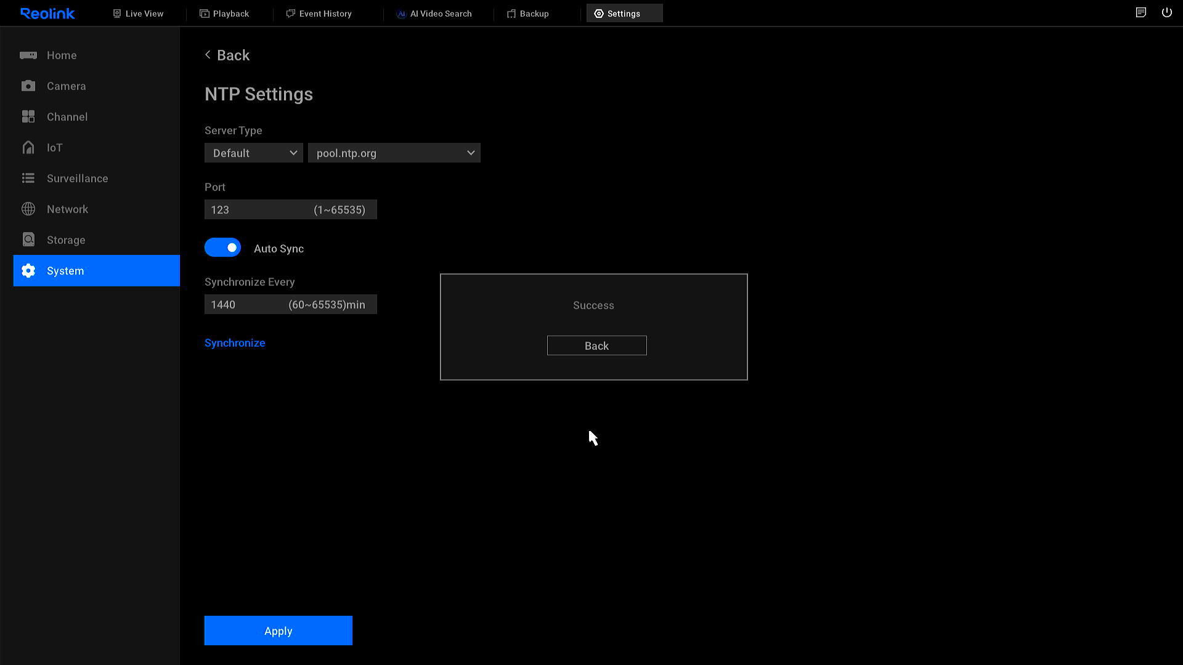This screenshot has height=665, width=1183.
Task: Select the Storage sidebar item
Action: click(x=66, y=240)
